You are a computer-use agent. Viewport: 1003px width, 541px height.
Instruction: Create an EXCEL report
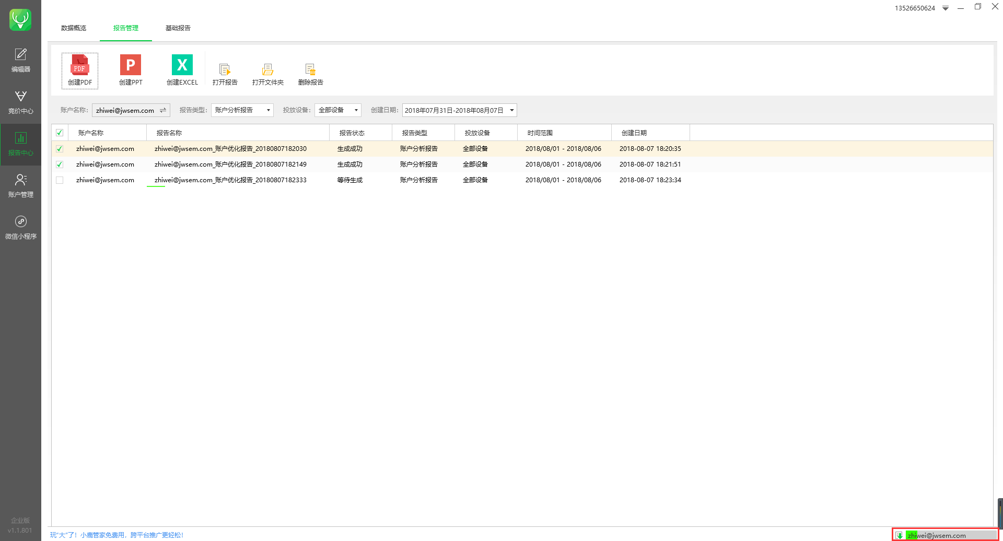point(182,70)
